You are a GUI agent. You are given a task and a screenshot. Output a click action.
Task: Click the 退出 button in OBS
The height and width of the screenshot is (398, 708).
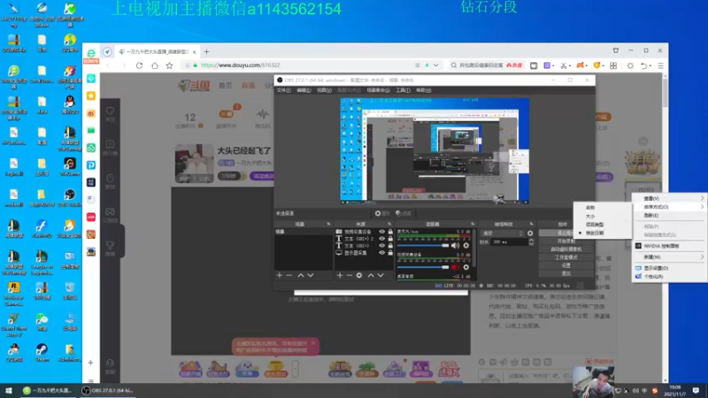tap(566, 273)
